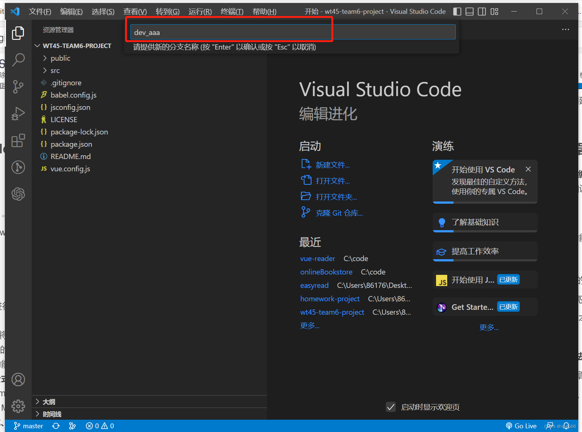Image resolution: width=582 pixels, height=432 pixels.
Task: Open the 选择(S) menu
Action: pos(103,12)
